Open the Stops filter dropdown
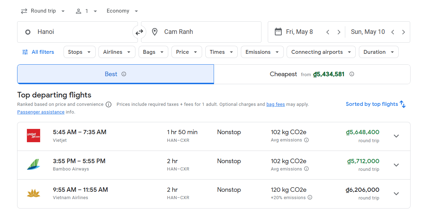Screen dimensions: 428x211 tap(79, 52)
